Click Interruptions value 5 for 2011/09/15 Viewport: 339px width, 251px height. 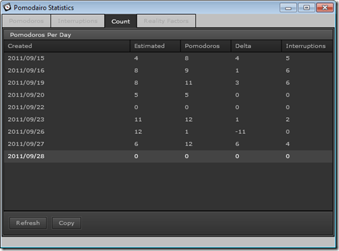(x=288, y=59)
